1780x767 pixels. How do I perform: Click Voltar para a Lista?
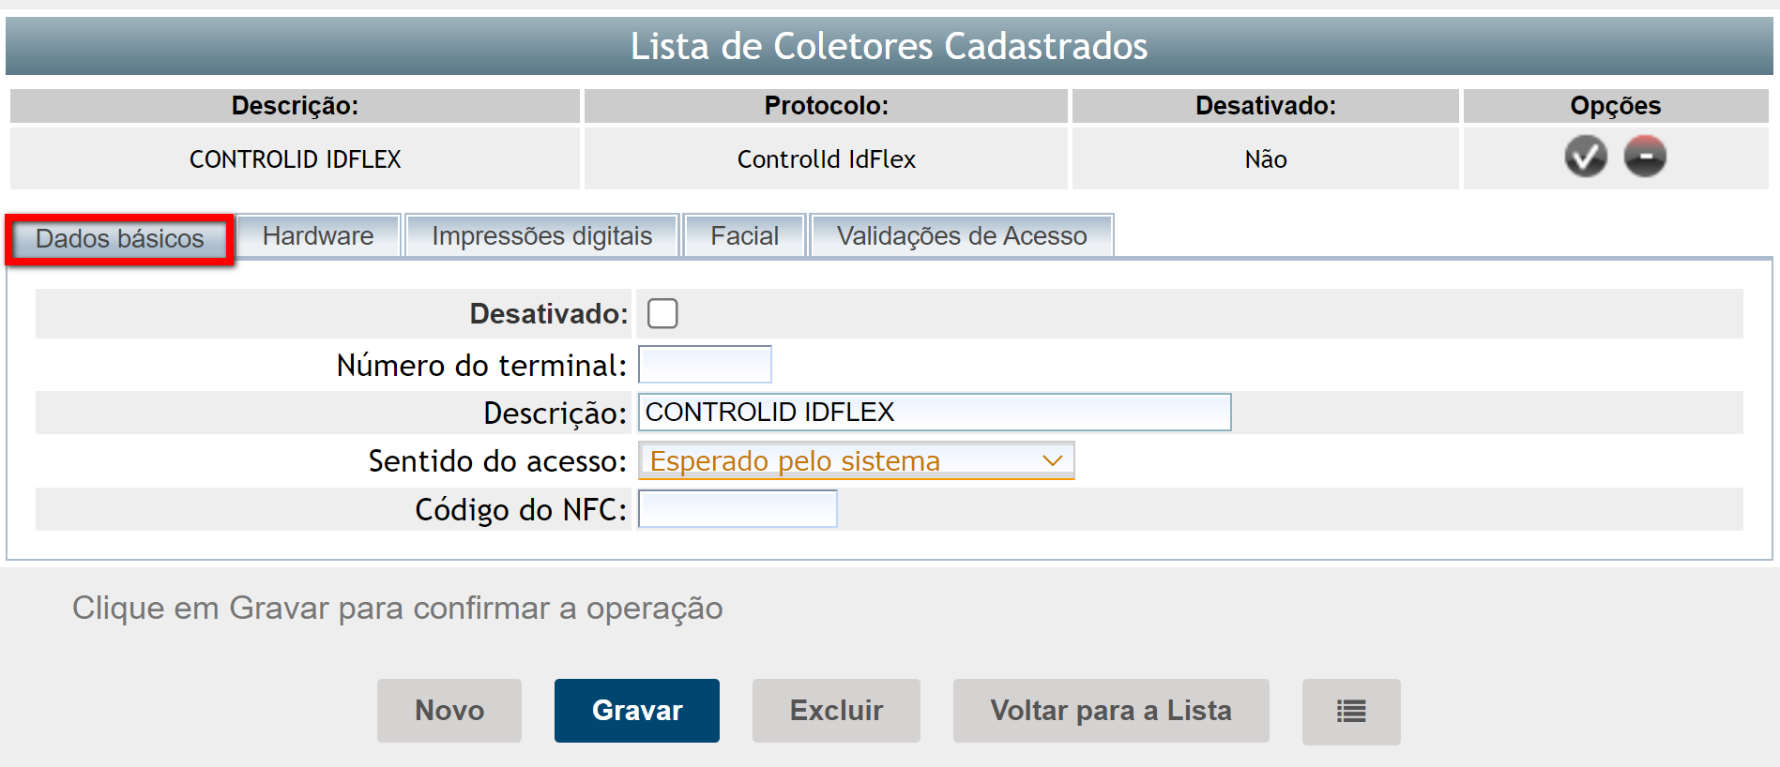1111,711
